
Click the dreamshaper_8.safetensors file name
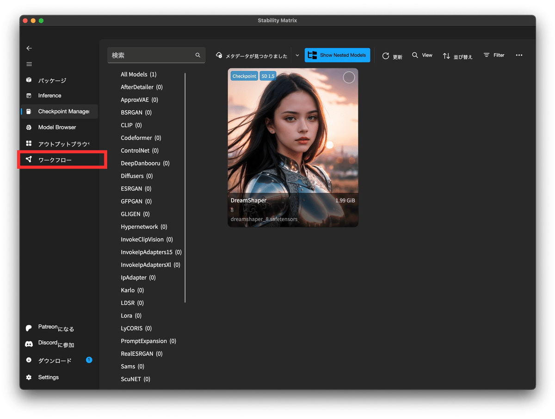264,219
